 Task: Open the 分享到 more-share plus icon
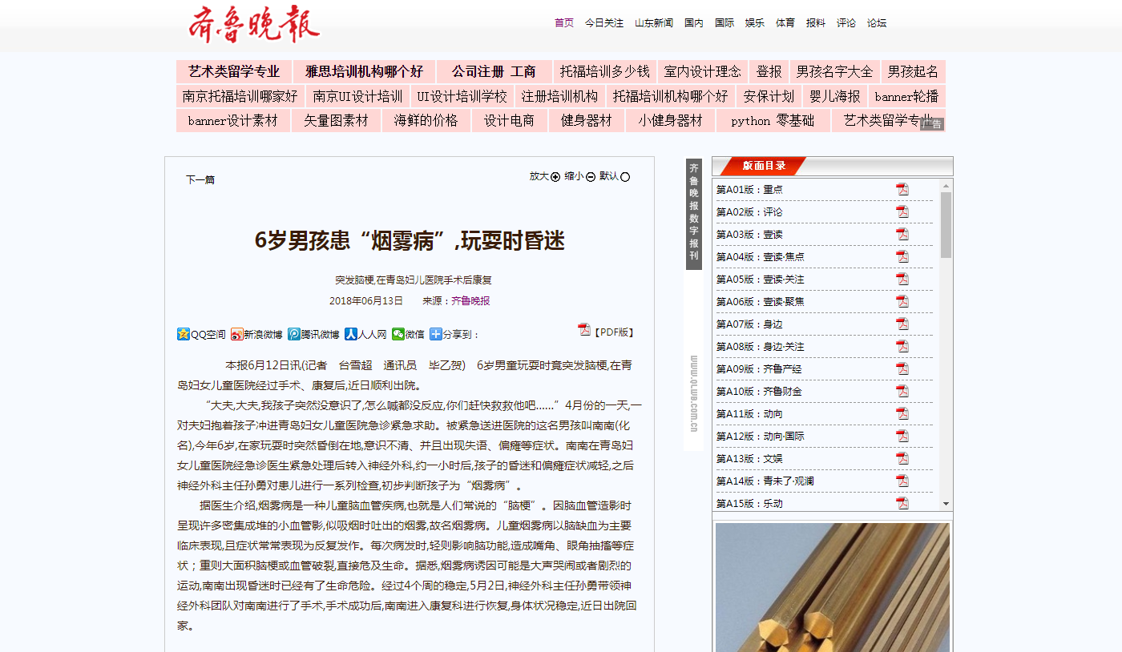(435, 334)
